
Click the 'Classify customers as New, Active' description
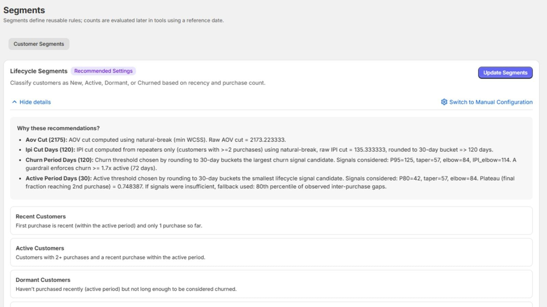click(137, 83)
